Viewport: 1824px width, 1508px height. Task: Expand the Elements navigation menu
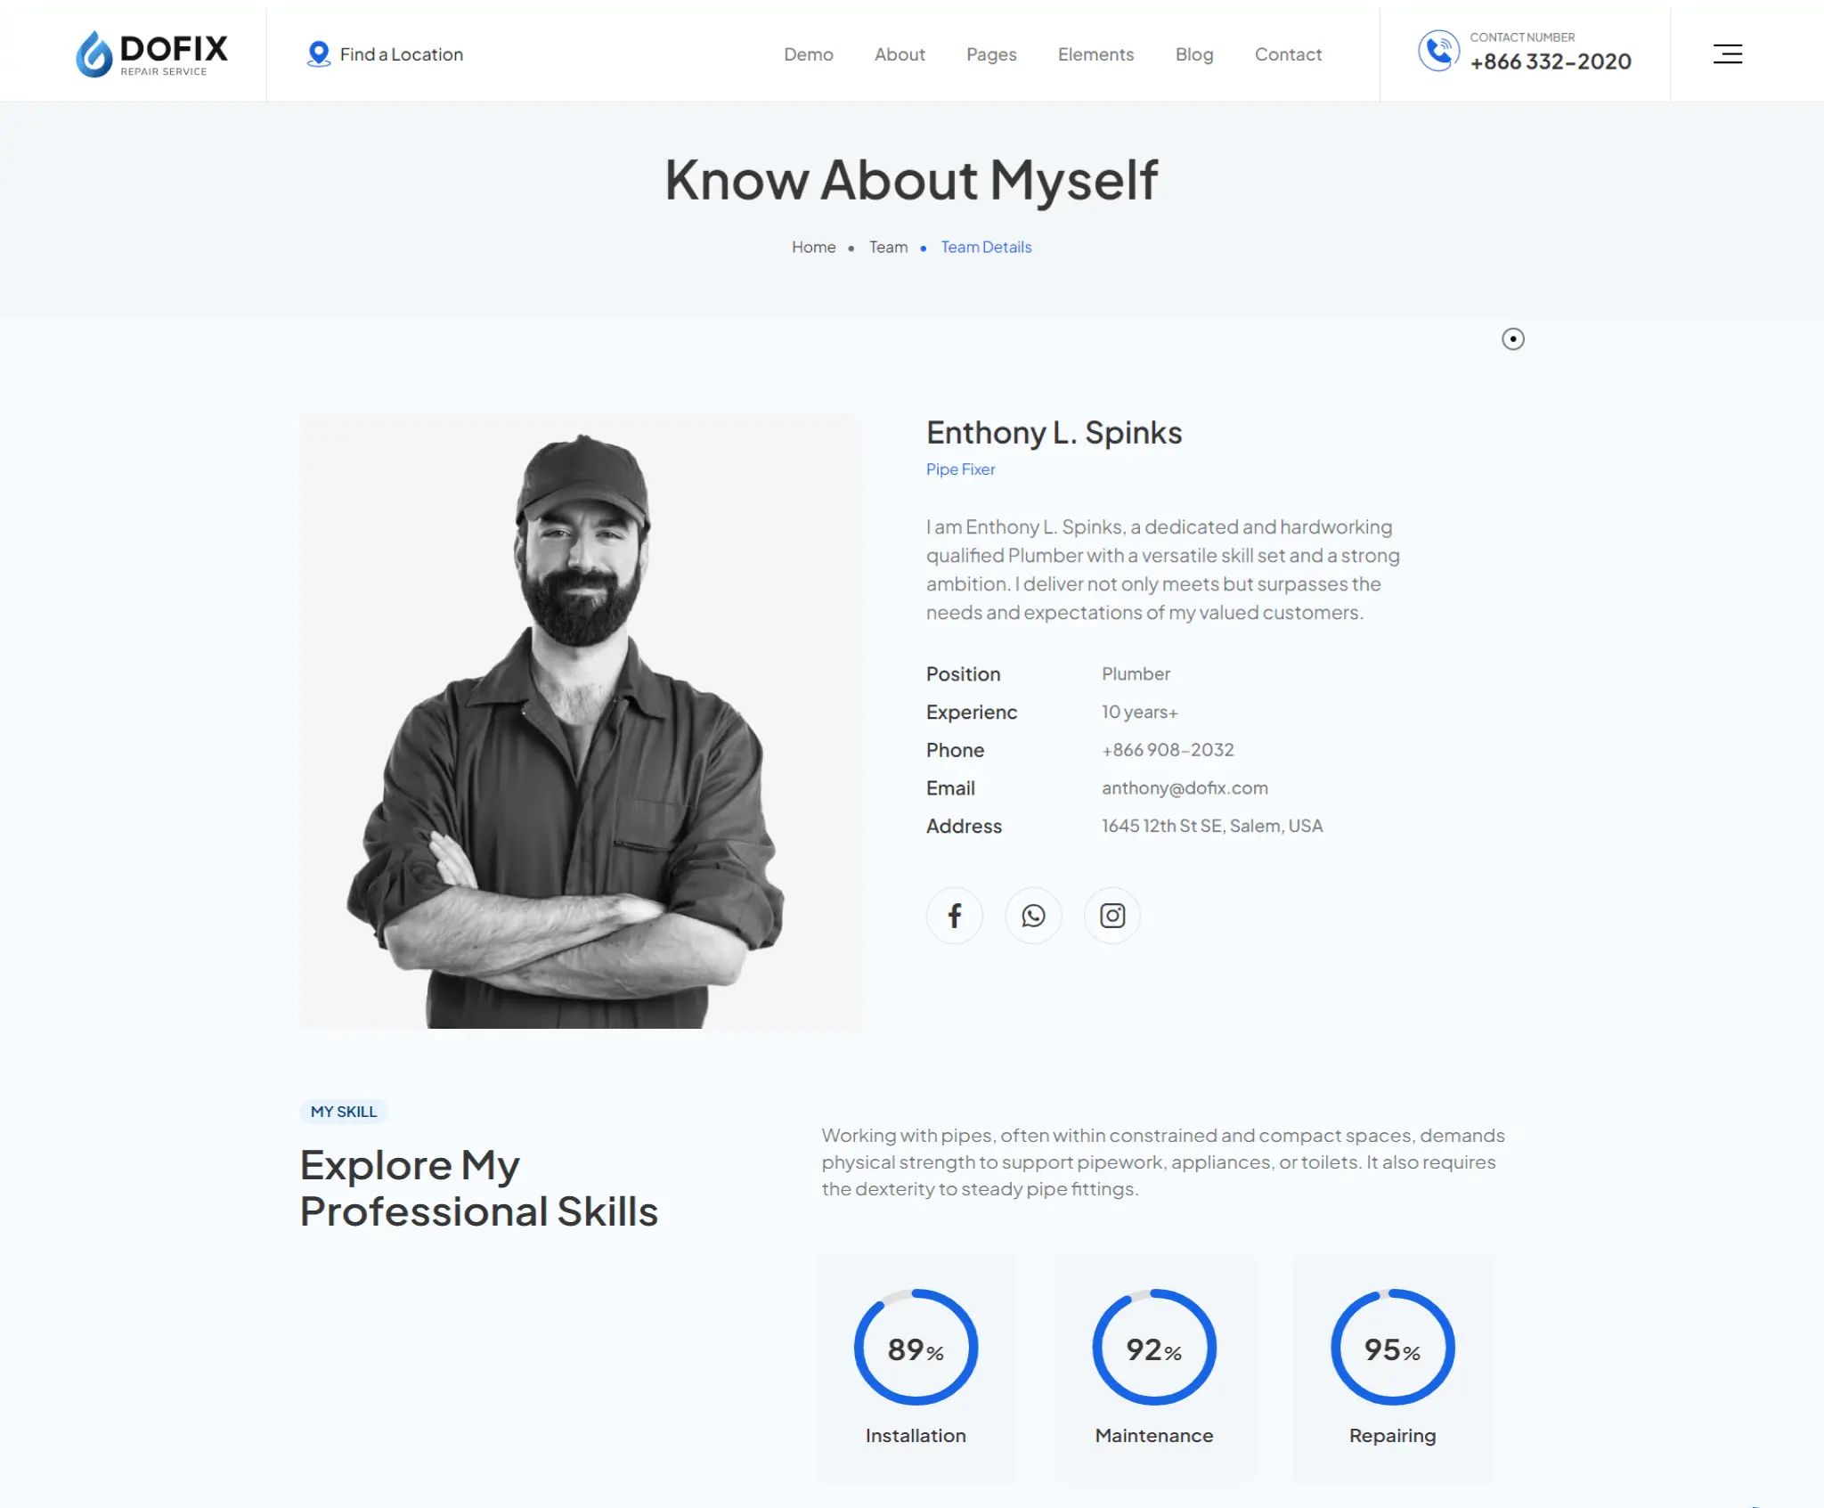(1095, 54)
